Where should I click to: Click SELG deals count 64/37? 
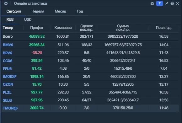[x=87, y=100]
